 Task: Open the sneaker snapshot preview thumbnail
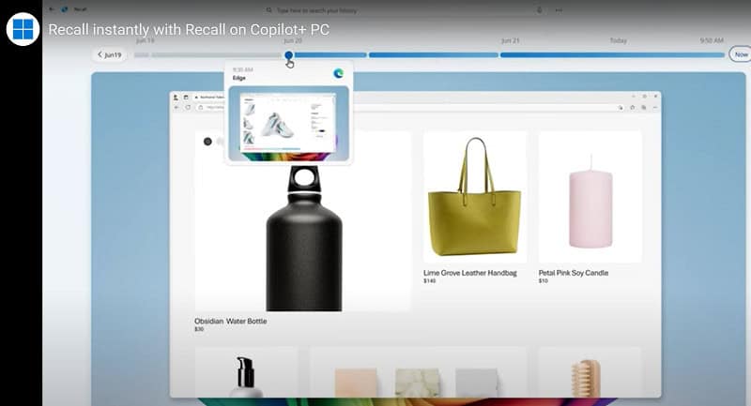click(x=288, y=124)
